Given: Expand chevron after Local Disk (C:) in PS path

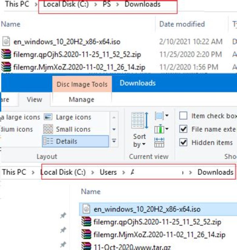Looking at the screenshot, I should [96, 4].
